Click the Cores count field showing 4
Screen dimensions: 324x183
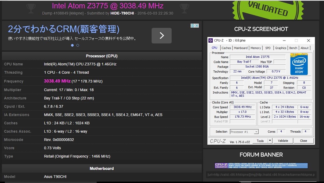tap(281, 131)
